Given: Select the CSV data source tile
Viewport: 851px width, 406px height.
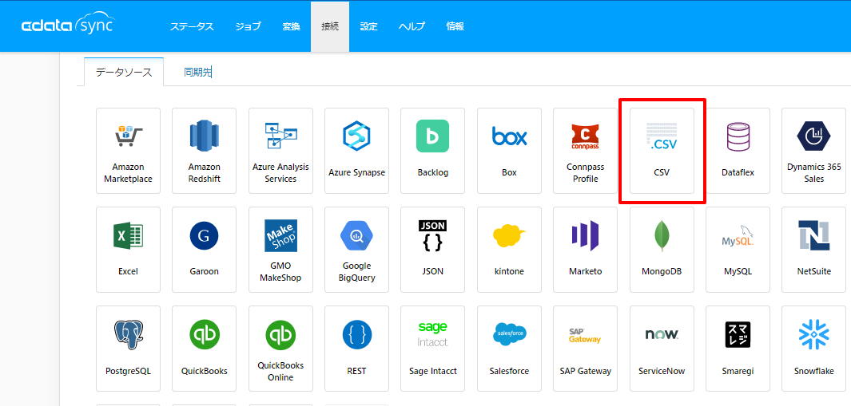Looking at the screenshot, I should pyautogui.click(x=662, y=151).
